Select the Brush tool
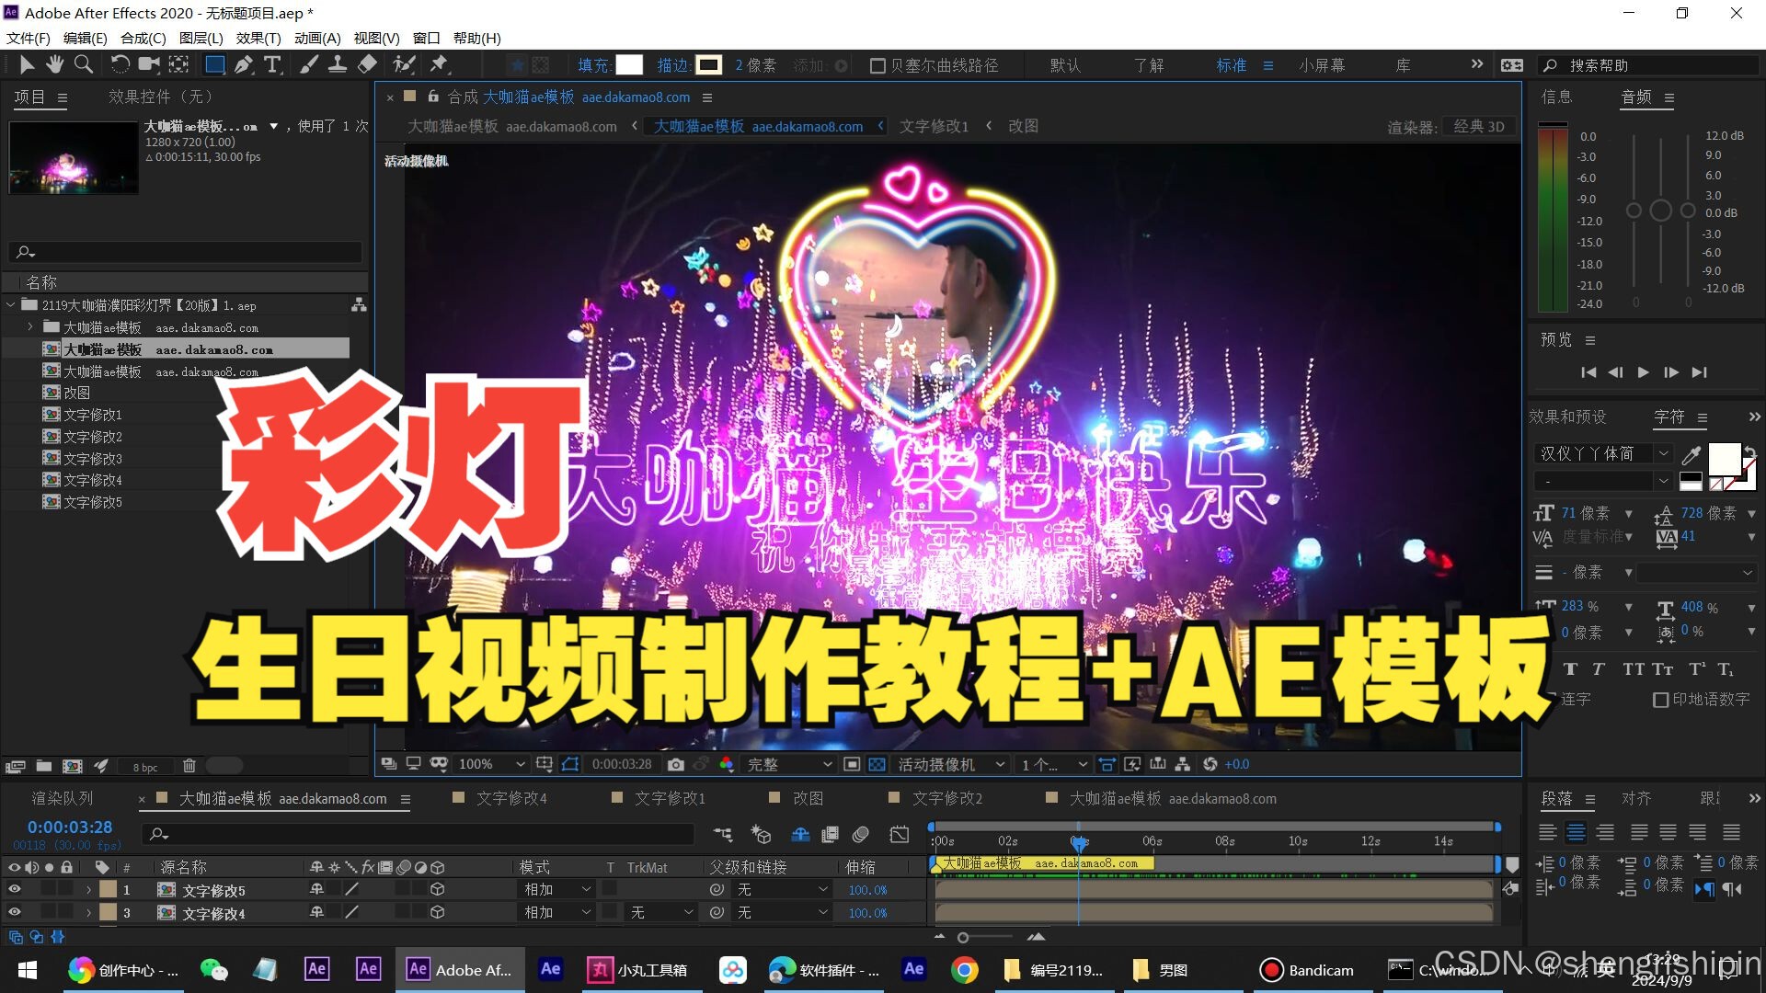Image resolution: width=1766 pixels, height=993 pixels. pyautogui.click(x=309, y=64)
